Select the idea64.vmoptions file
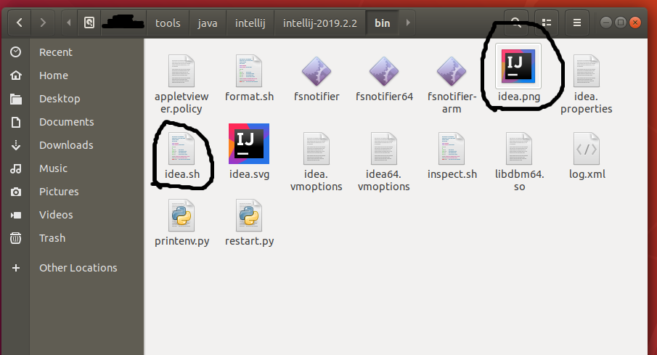Viewport: 657px width, 355px height. 384,162
